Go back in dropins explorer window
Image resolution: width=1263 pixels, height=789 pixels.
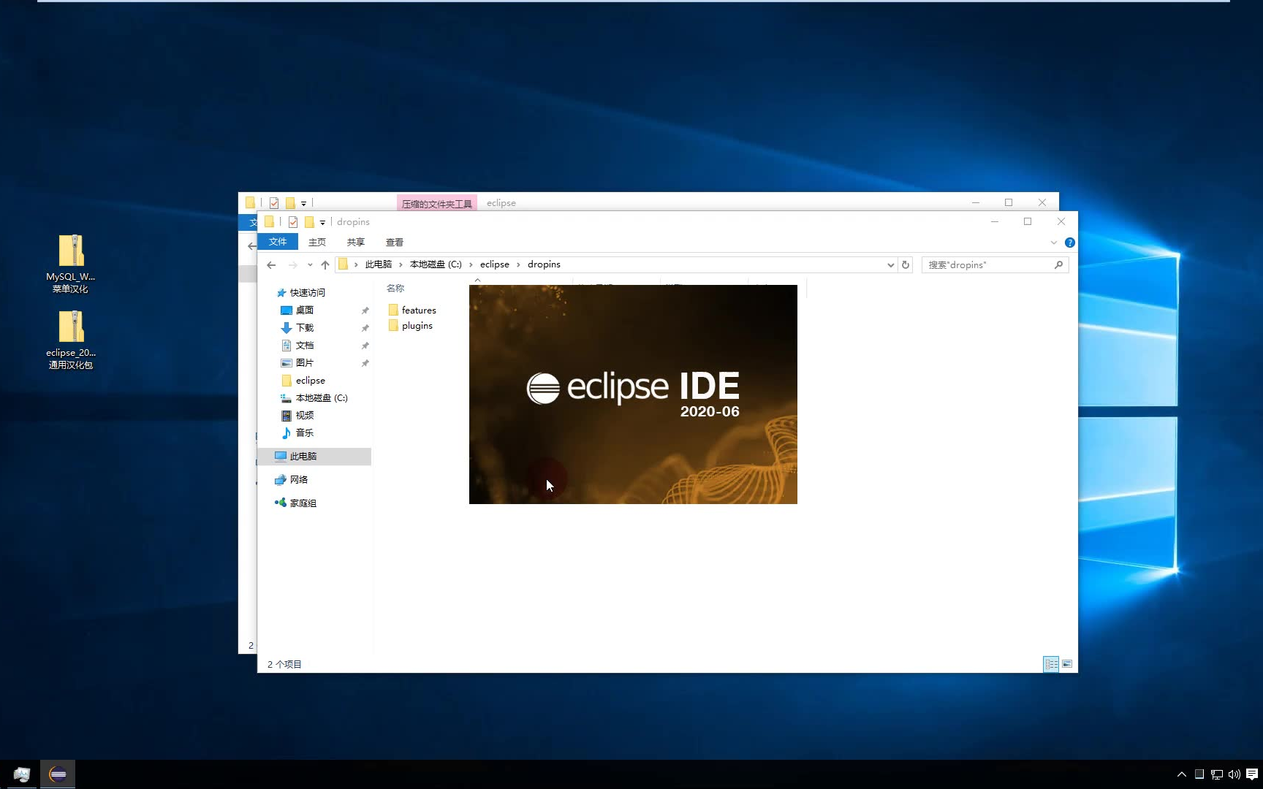[x=271, y=265]
